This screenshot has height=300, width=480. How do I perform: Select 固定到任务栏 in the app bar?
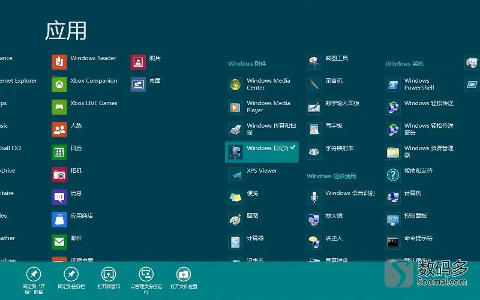(x=71, y=278)
